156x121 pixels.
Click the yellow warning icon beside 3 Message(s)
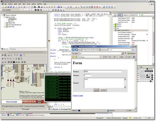tap(3, 109)
